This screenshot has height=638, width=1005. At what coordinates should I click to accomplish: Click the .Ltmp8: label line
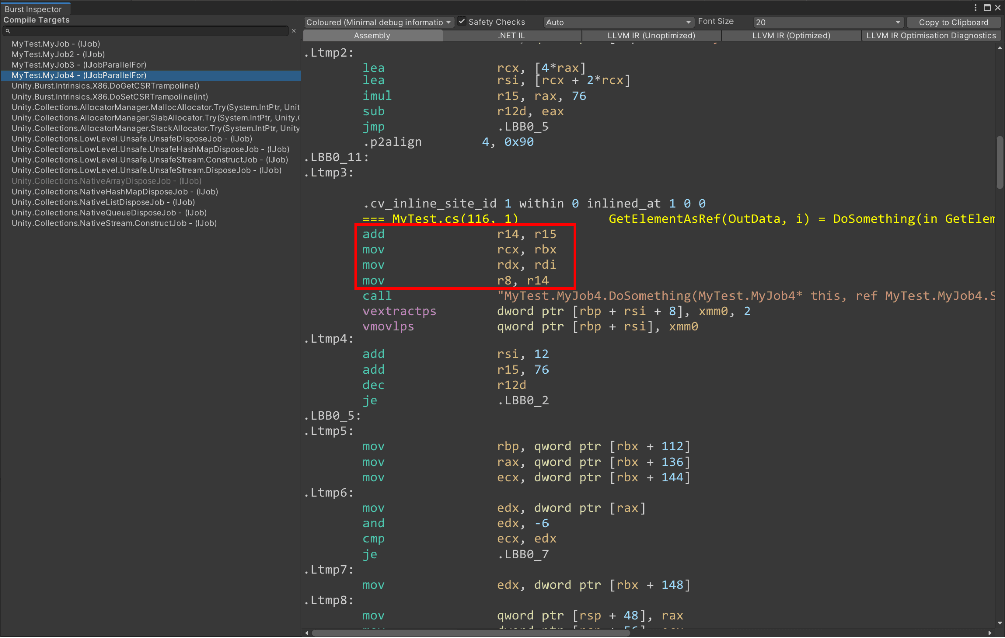click(329, 600)
